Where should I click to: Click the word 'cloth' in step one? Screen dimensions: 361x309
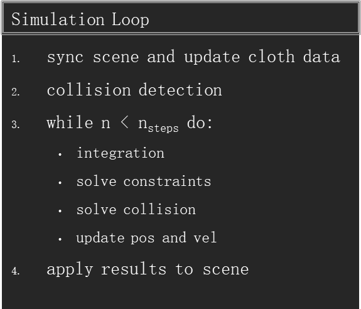271,57
